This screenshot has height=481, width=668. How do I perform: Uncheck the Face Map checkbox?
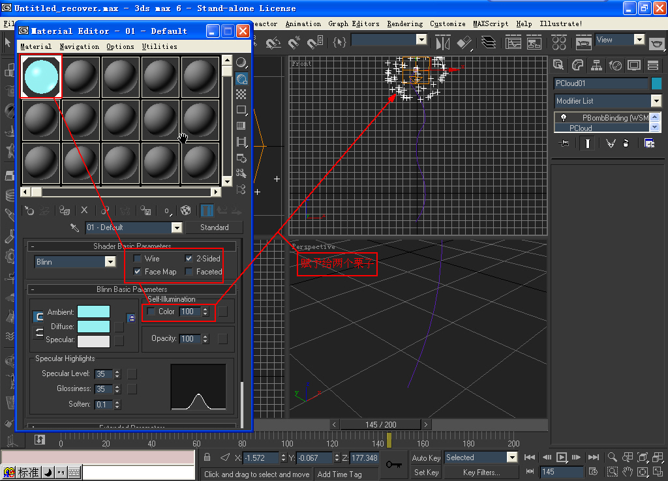pos(137,272)
